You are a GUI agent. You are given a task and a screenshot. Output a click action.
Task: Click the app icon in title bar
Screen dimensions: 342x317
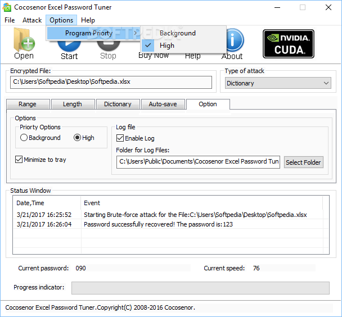(x=7, y=7)
